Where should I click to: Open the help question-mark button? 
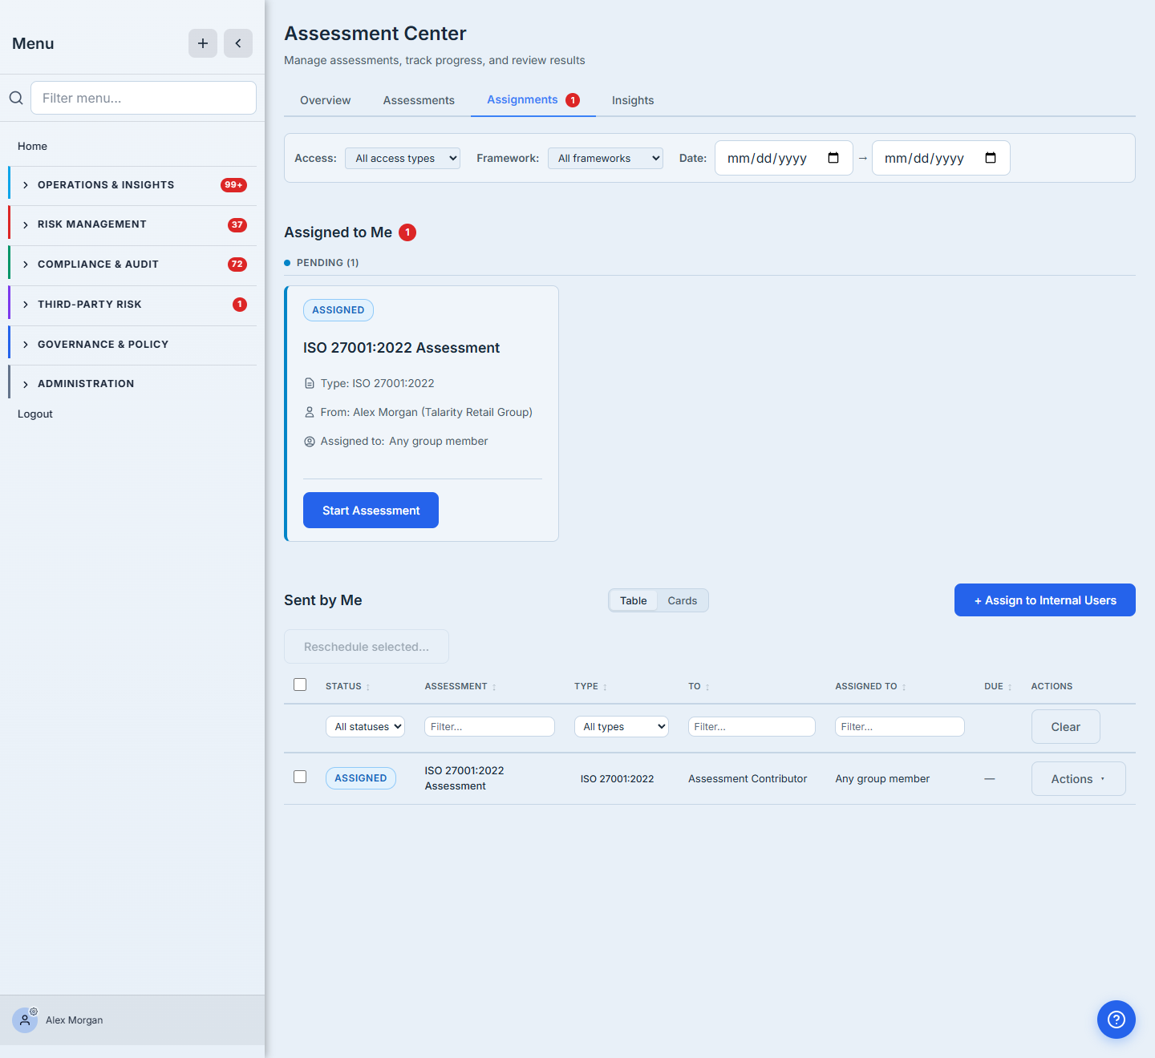[1116, 1020]
